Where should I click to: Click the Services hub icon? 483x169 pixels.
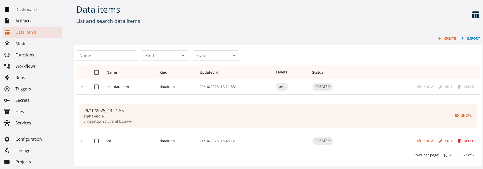[x=7, y=123]
